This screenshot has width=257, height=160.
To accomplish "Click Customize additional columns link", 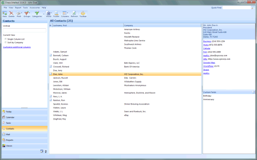I will tap(17, 47).
